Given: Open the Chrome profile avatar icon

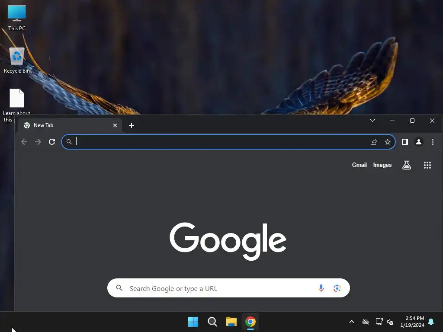Looking at the screenshot, I should [x=419, y=142].
